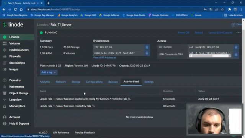The image size is (245, 138).
Task: Click the browser address bar
Action: point(114,9)
